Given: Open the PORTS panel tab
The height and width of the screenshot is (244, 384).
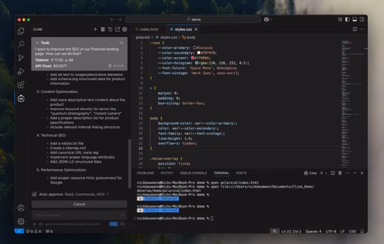Looking at the screenshot, I should click(x=241, y=173).
